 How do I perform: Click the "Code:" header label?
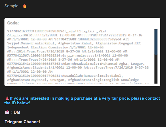(13, 23)
